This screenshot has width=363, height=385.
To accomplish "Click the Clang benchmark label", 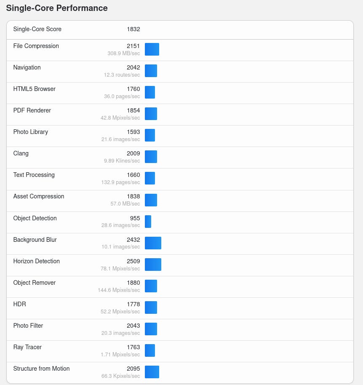I will pyautogui.click(x=21, y=153).
